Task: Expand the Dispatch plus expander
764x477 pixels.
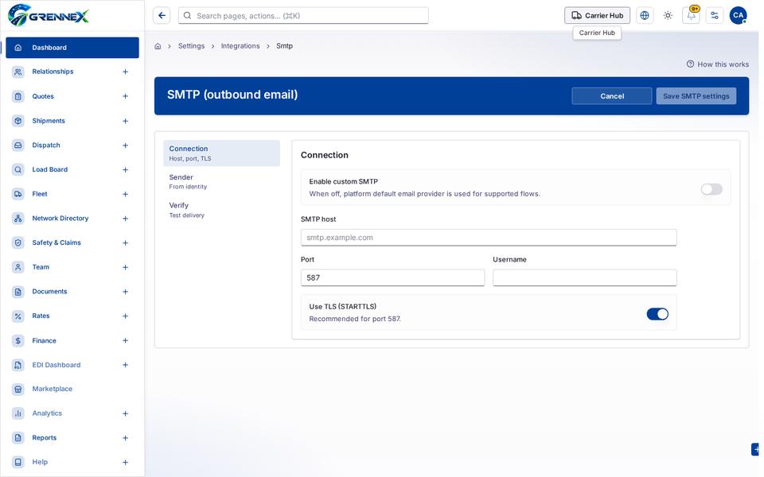Action: (125, 145)
